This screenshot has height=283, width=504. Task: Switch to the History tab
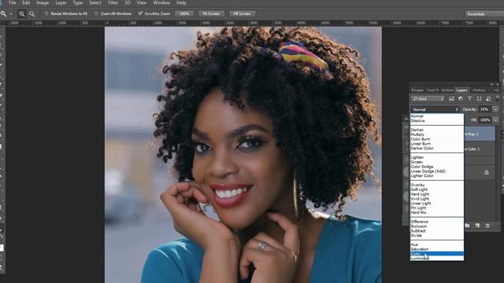coord(479,90)
